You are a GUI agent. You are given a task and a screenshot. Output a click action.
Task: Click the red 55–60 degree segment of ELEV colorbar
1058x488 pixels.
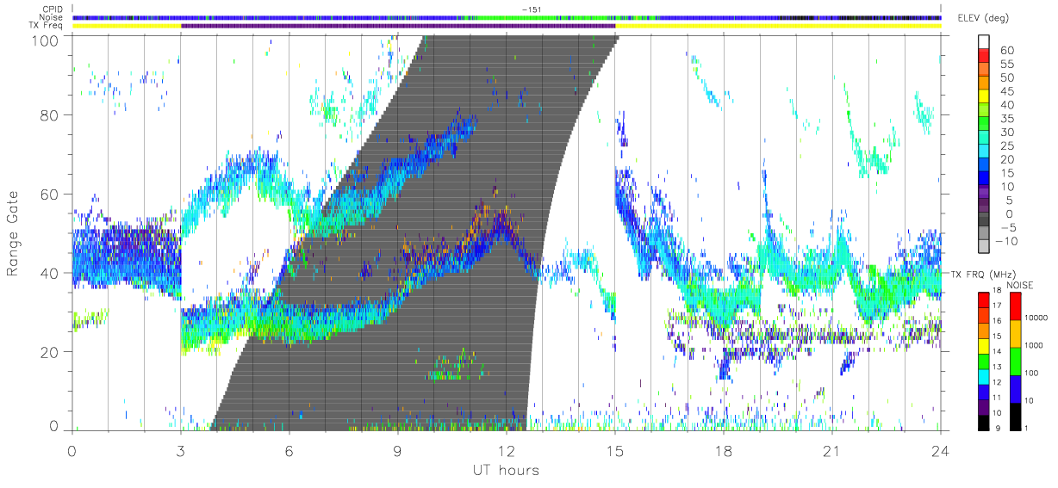coord(982,54)
